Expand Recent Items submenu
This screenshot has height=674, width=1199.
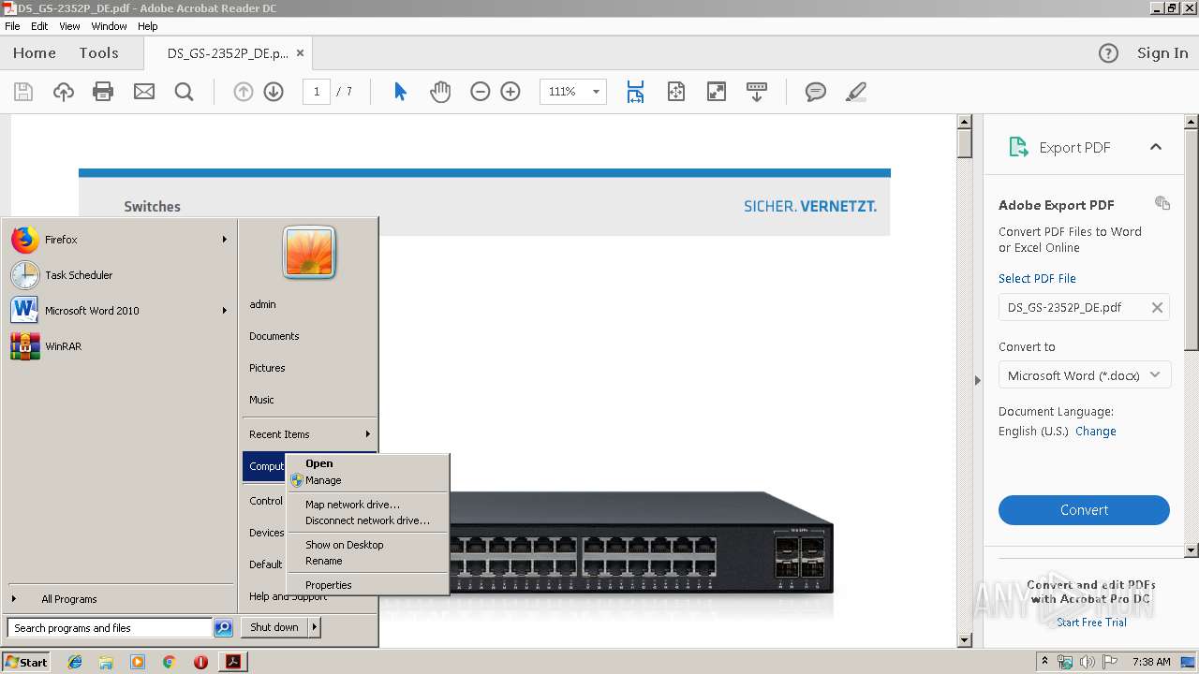click(x=309, y=434)
